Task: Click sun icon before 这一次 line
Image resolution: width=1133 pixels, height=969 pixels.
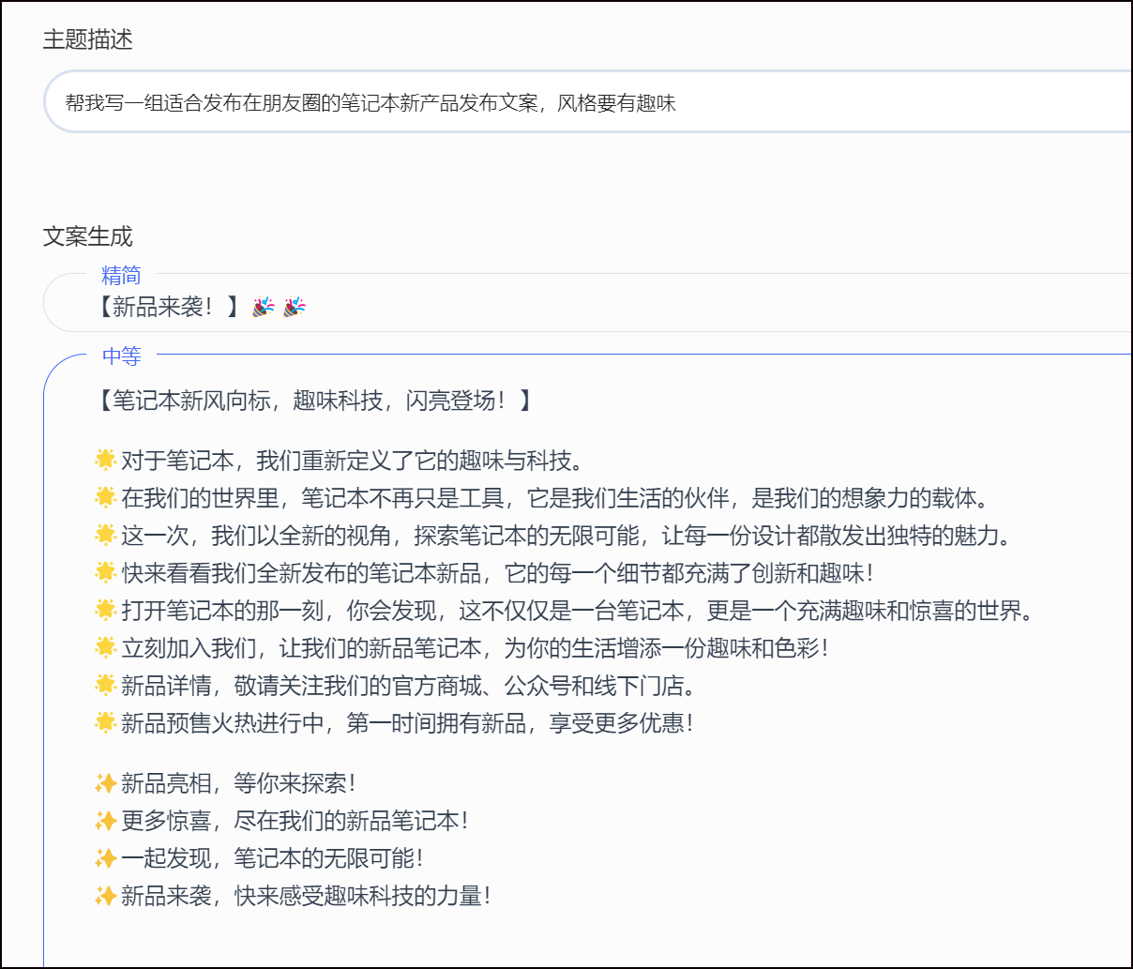Action: coord(106,535)
